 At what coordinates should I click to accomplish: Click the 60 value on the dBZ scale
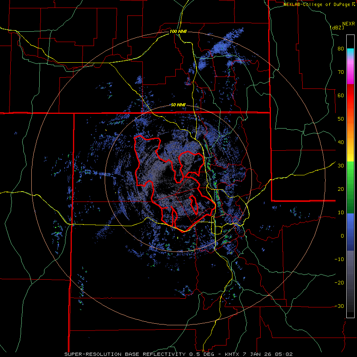(341, 95)
